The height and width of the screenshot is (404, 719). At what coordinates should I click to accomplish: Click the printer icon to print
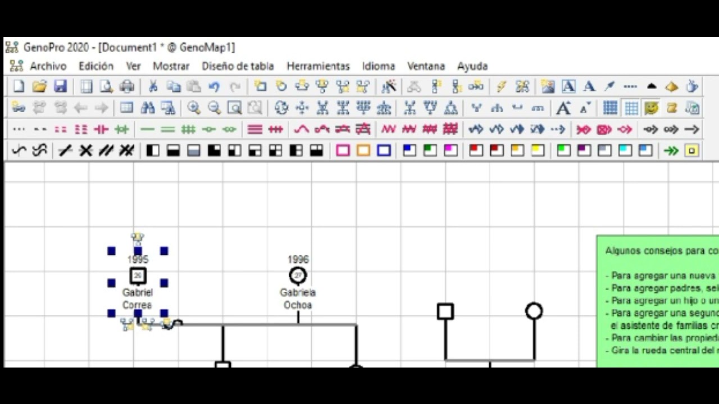(x=128, y=86)
